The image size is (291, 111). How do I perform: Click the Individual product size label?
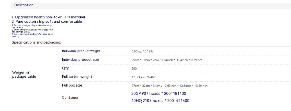point(81,59)
